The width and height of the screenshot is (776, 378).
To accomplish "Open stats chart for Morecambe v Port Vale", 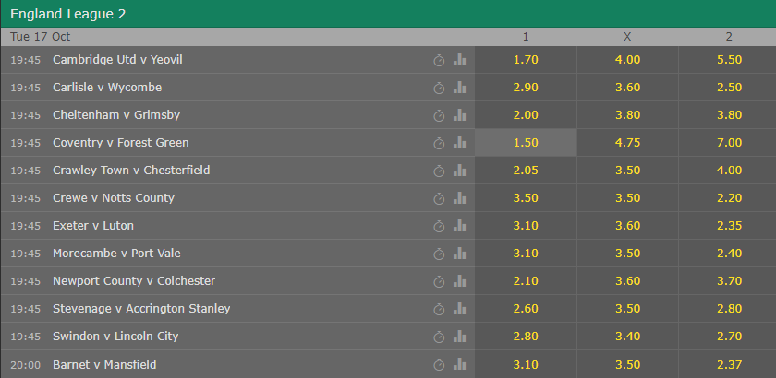I will pos(460,254).
